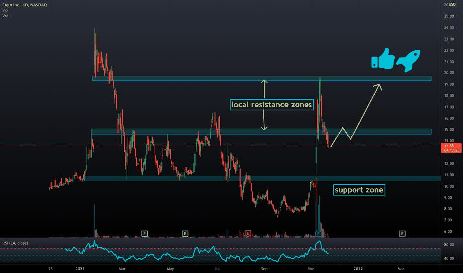
Task: Click the 2022 label on the time axis
Action: (x=358, y=268)
